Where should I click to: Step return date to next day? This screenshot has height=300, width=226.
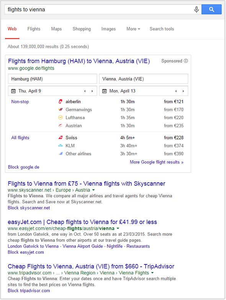tap(183, 91)
